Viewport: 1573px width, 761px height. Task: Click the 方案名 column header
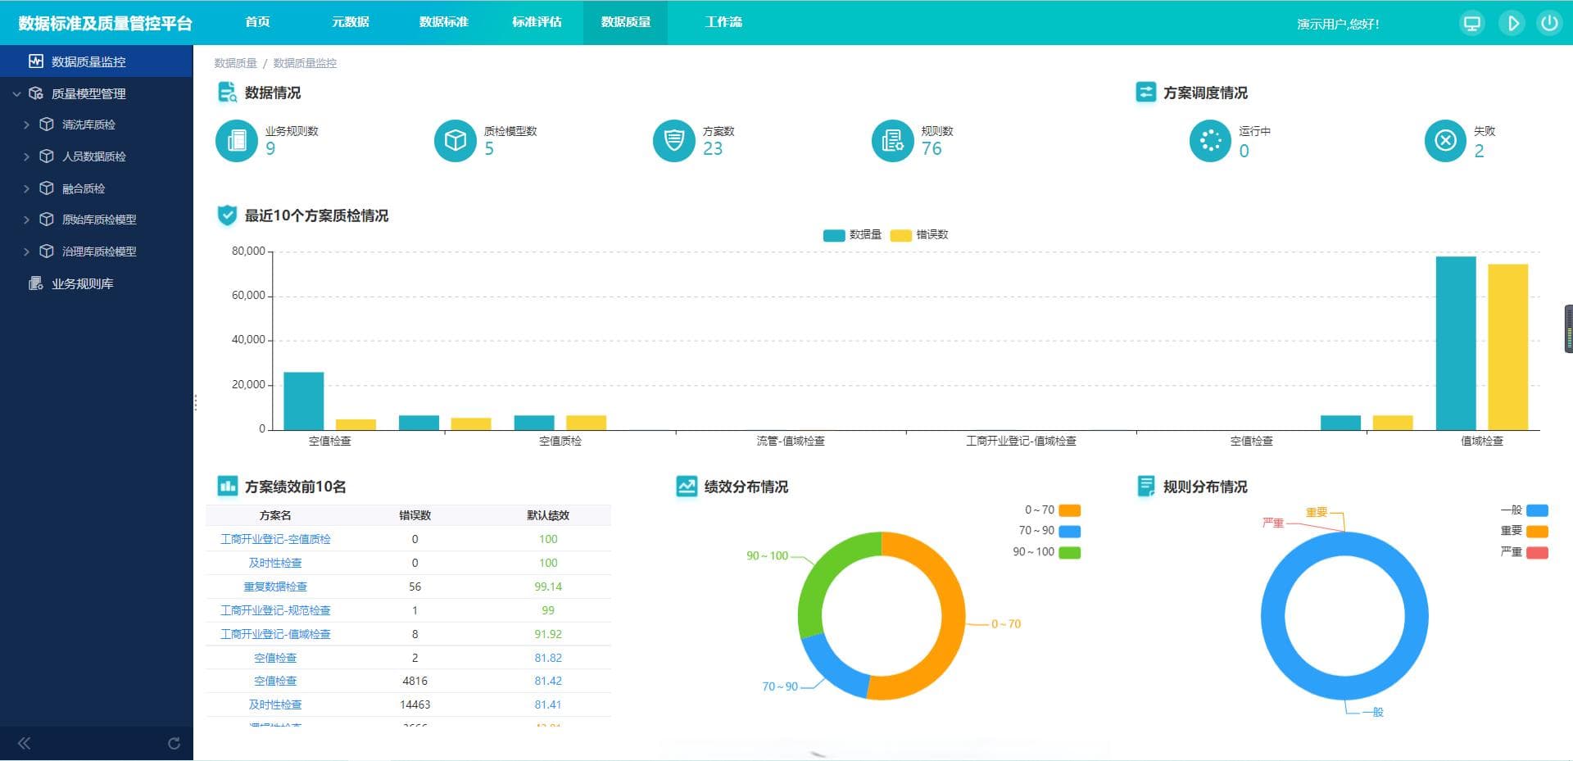point(275,515)
